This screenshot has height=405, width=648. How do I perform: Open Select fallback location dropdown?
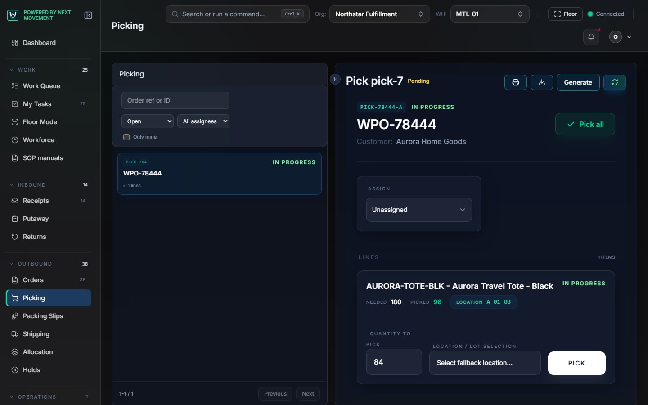click(485, 363)
